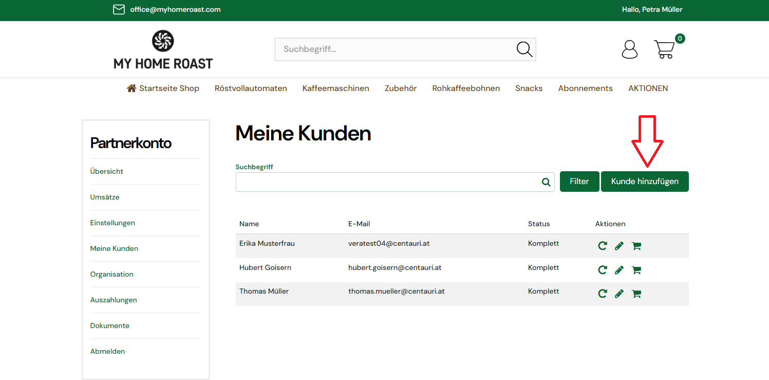Screen dimensions: 769x380
Task: Open the Röstvollautomaten menu
Action: tap(251, 88)
